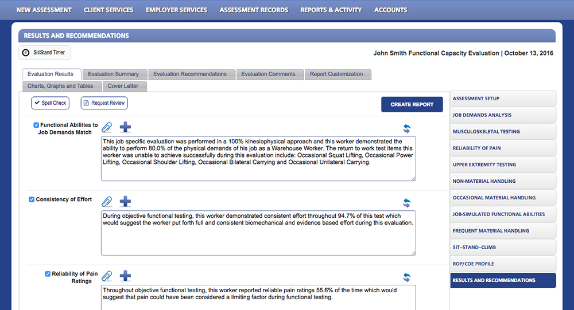Click in Reliability of Pain Ratings text area
Viewport: 574px width, 310px height.
pyautogui.click(x=258, y=297)
